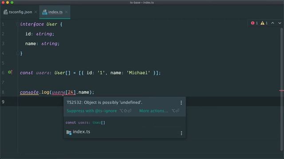Click the TS2532 error message text
Image resolution: width=284 pixels, height=159 pixels.
click(104, 102)
